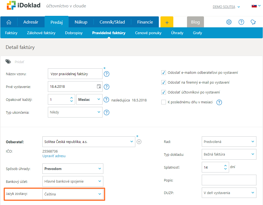Click the yellow plus quick-add button
Screen dimensions: 263x205
tap(167, 22)
